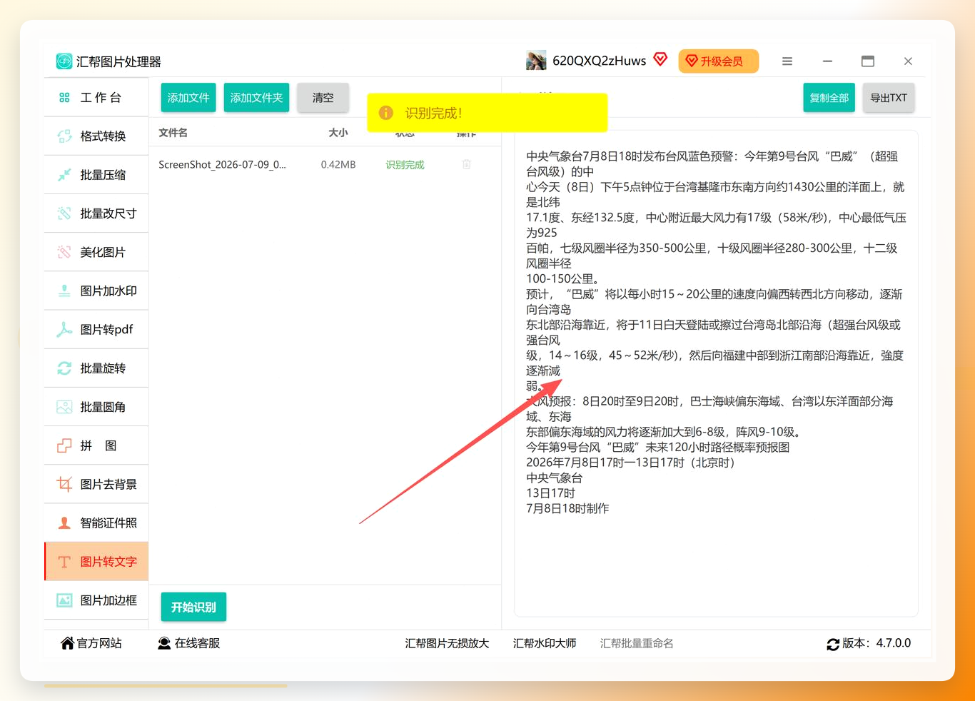Click the 文件名 column header
The image size is (975, 701).
[x=173, y=133]
